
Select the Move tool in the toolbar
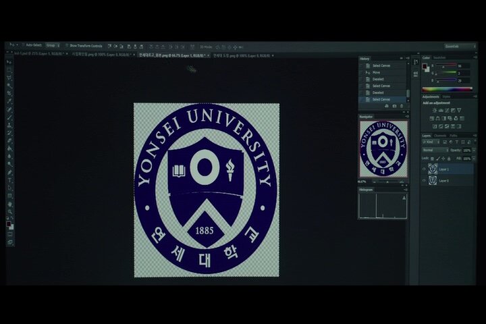(9, 62)
